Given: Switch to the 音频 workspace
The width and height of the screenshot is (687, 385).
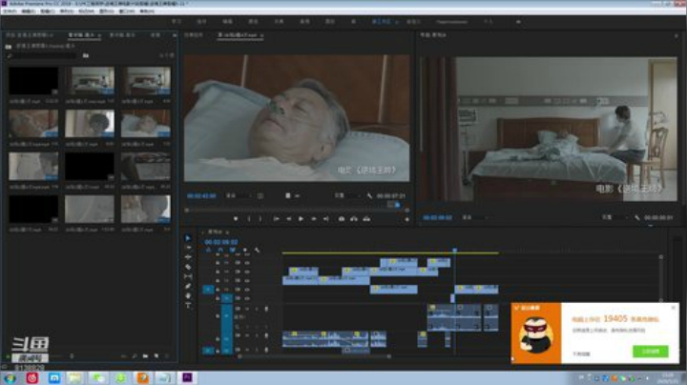Looking at the screenshot, I should point(304,21).
